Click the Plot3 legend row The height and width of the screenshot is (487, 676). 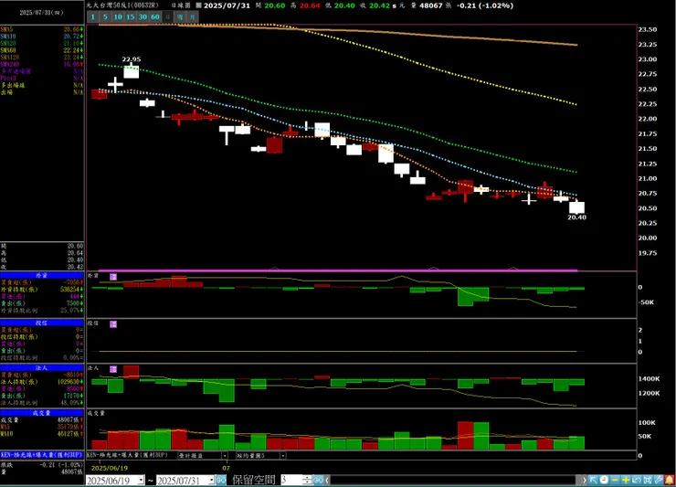[42, 78]
